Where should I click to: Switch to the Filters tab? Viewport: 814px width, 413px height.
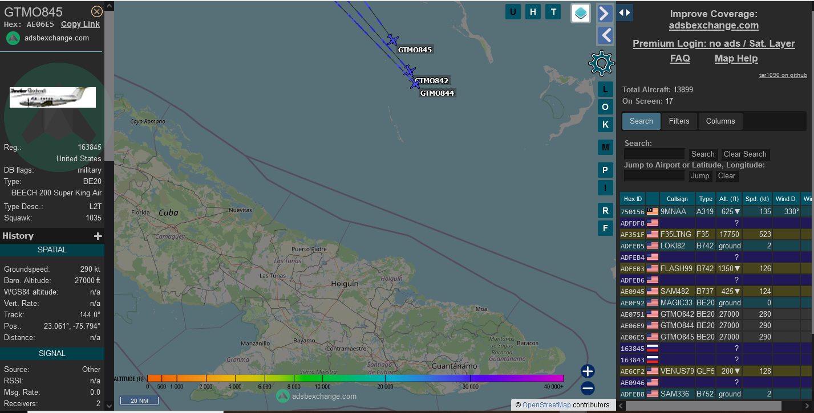click(x=679, y=121)
